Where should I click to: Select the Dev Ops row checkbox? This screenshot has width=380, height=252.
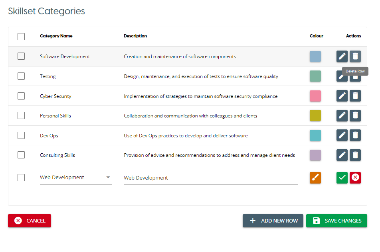pyautogui.click(x=21, y=135)
